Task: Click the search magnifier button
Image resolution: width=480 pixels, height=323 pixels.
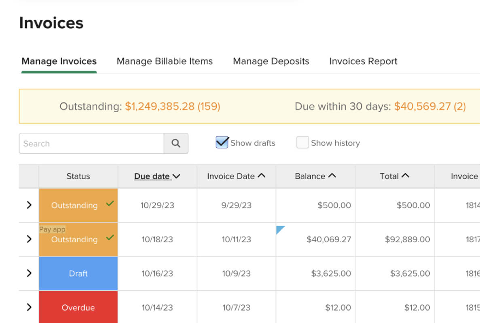Action: click(x=176, y=143)
